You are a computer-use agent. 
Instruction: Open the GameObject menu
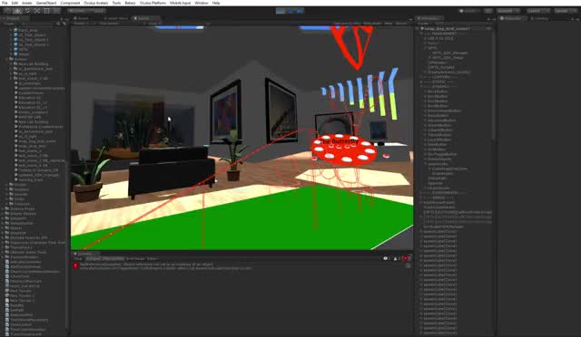click(x=46, y=3)
